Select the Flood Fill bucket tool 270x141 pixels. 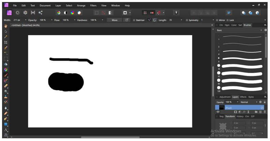click(6, 64)
